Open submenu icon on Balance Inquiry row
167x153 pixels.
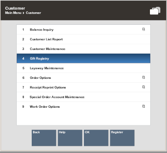144,29
